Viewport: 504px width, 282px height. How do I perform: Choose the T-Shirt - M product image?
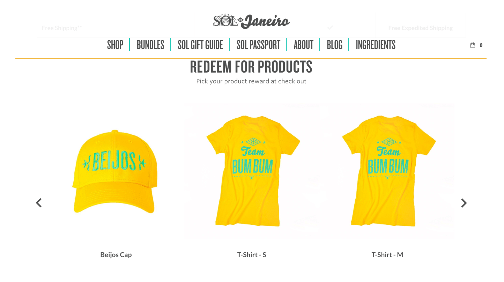pos(387,171)
